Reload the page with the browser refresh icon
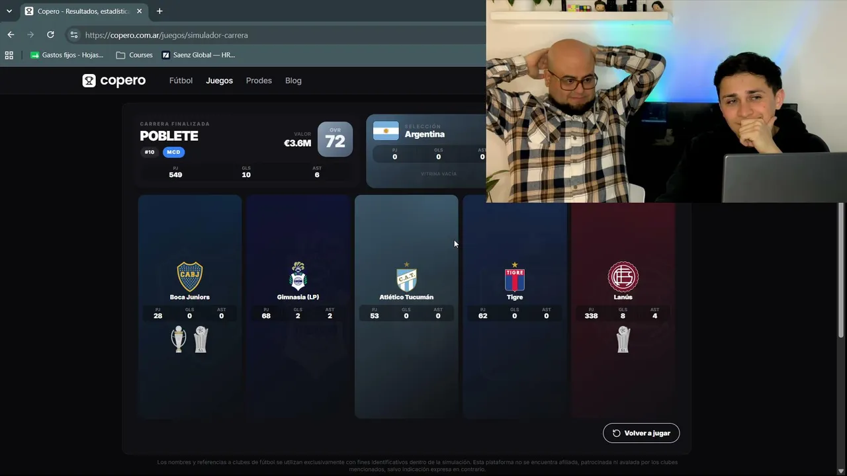The image size is (847, 476). [x=50, y=34]
